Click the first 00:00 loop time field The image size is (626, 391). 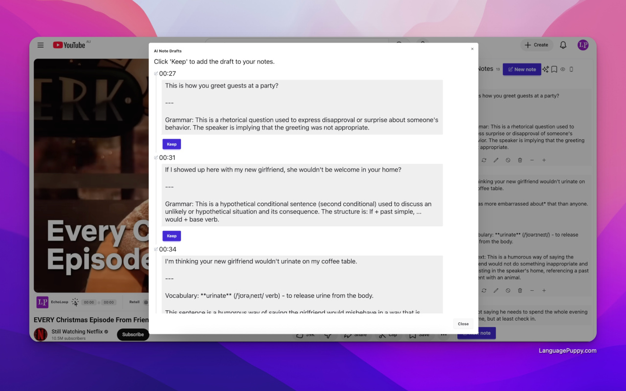(89, 303)
